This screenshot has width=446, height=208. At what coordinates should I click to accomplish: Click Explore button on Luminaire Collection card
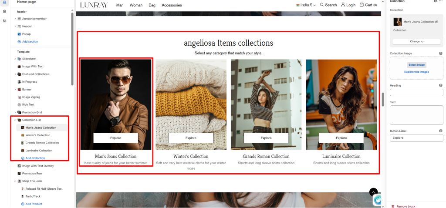(x=341, y=138)
